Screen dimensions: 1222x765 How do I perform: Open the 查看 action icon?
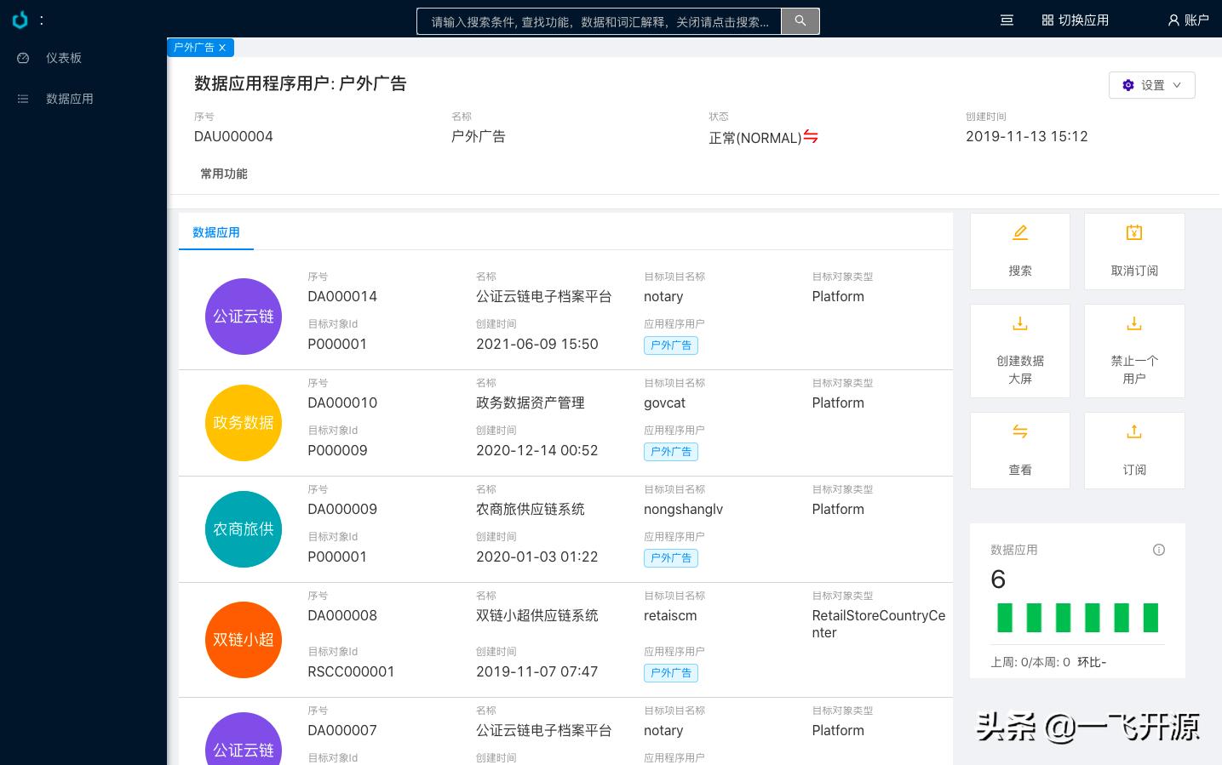coord(1019,450)
